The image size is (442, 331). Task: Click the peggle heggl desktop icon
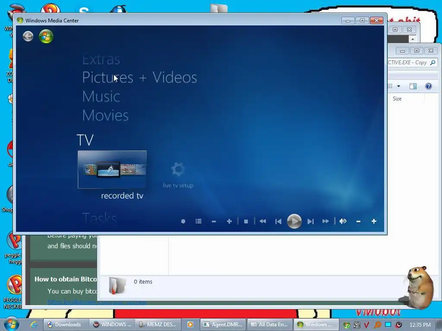point(13,248)
